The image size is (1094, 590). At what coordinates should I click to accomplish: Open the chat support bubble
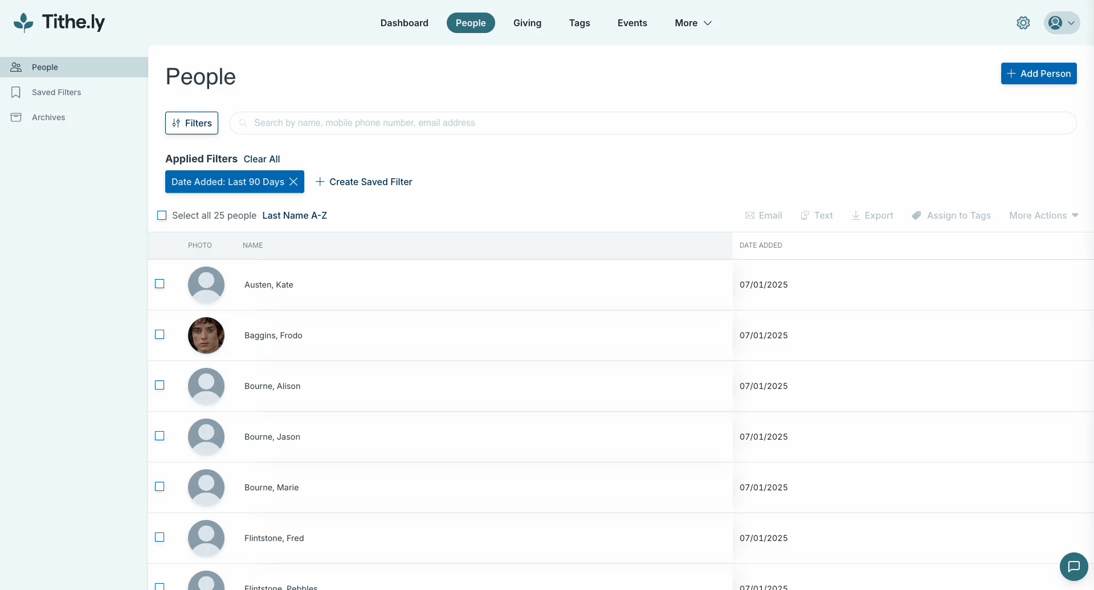[1075, 566]
